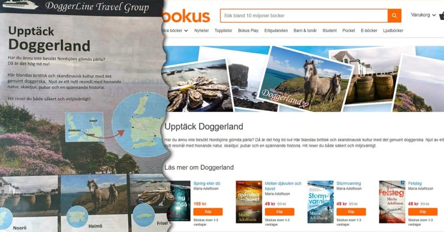Screen dimensions: 444x232
Task: Click the search field for books
Action: (304, 16)
